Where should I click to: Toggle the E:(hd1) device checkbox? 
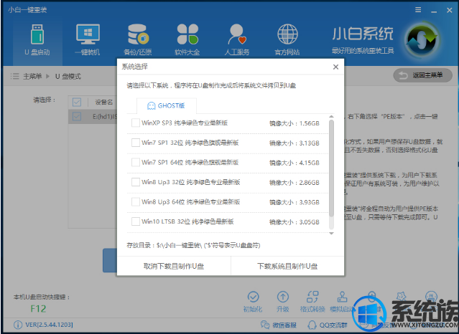77,117
